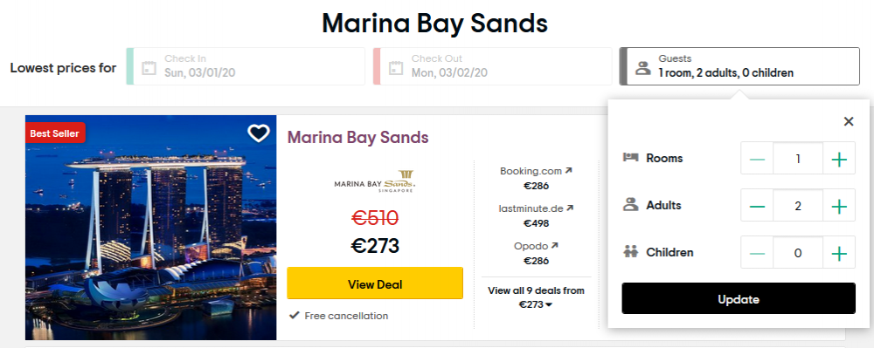Open the Check In date field
Image resolution: width=874 pixels, height=348 pixels.
click(246, 66)
